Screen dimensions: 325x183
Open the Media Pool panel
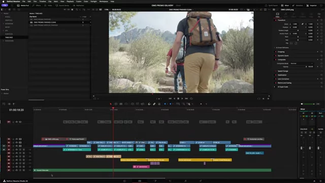tap(23, 6)
